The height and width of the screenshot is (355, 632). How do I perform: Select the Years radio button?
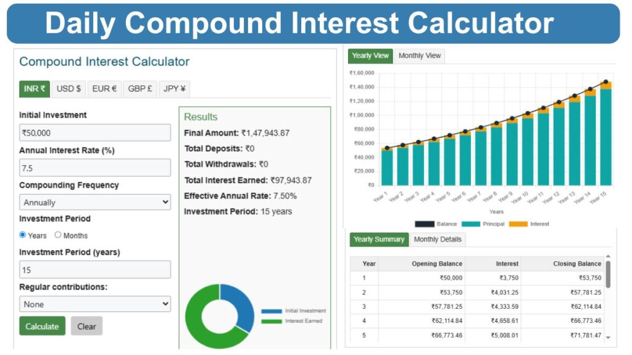(23, 235)
